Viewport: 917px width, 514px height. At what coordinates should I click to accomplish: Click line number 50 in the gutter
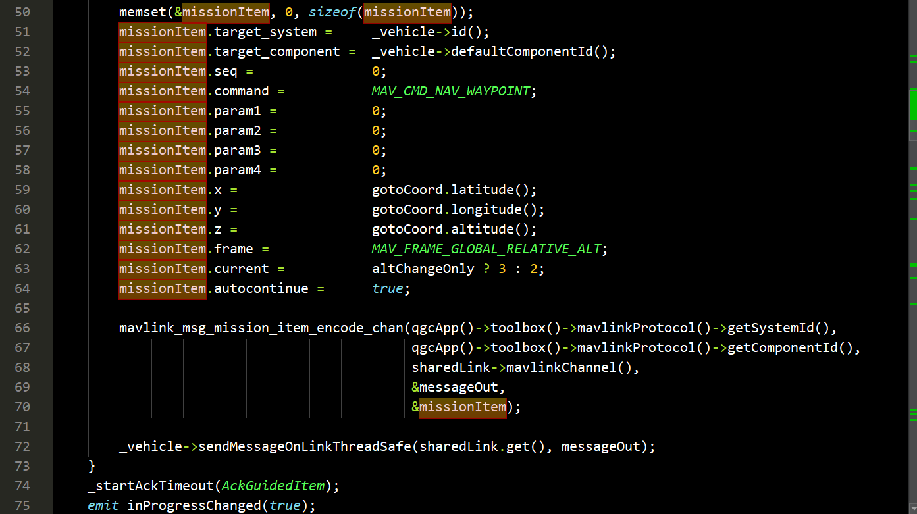22,12
